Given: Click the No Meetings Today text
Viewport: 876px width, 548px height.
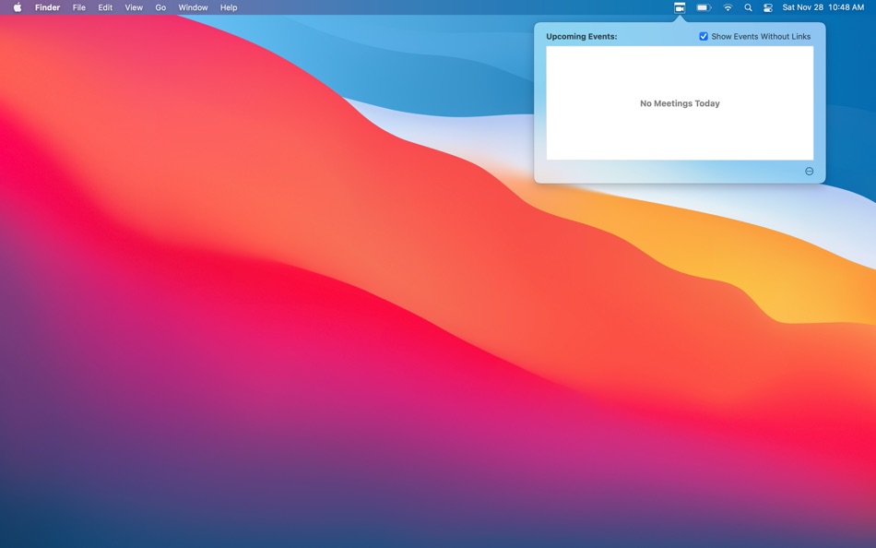Looking at the screenshot, I should [x=680, y=103].
